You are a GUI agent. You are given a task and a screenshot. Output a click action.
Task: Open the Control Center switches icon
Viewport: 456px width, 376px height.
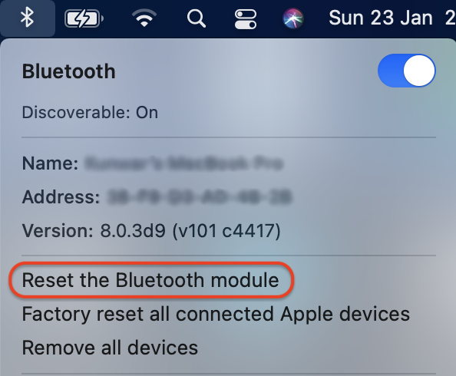[246, 19]
